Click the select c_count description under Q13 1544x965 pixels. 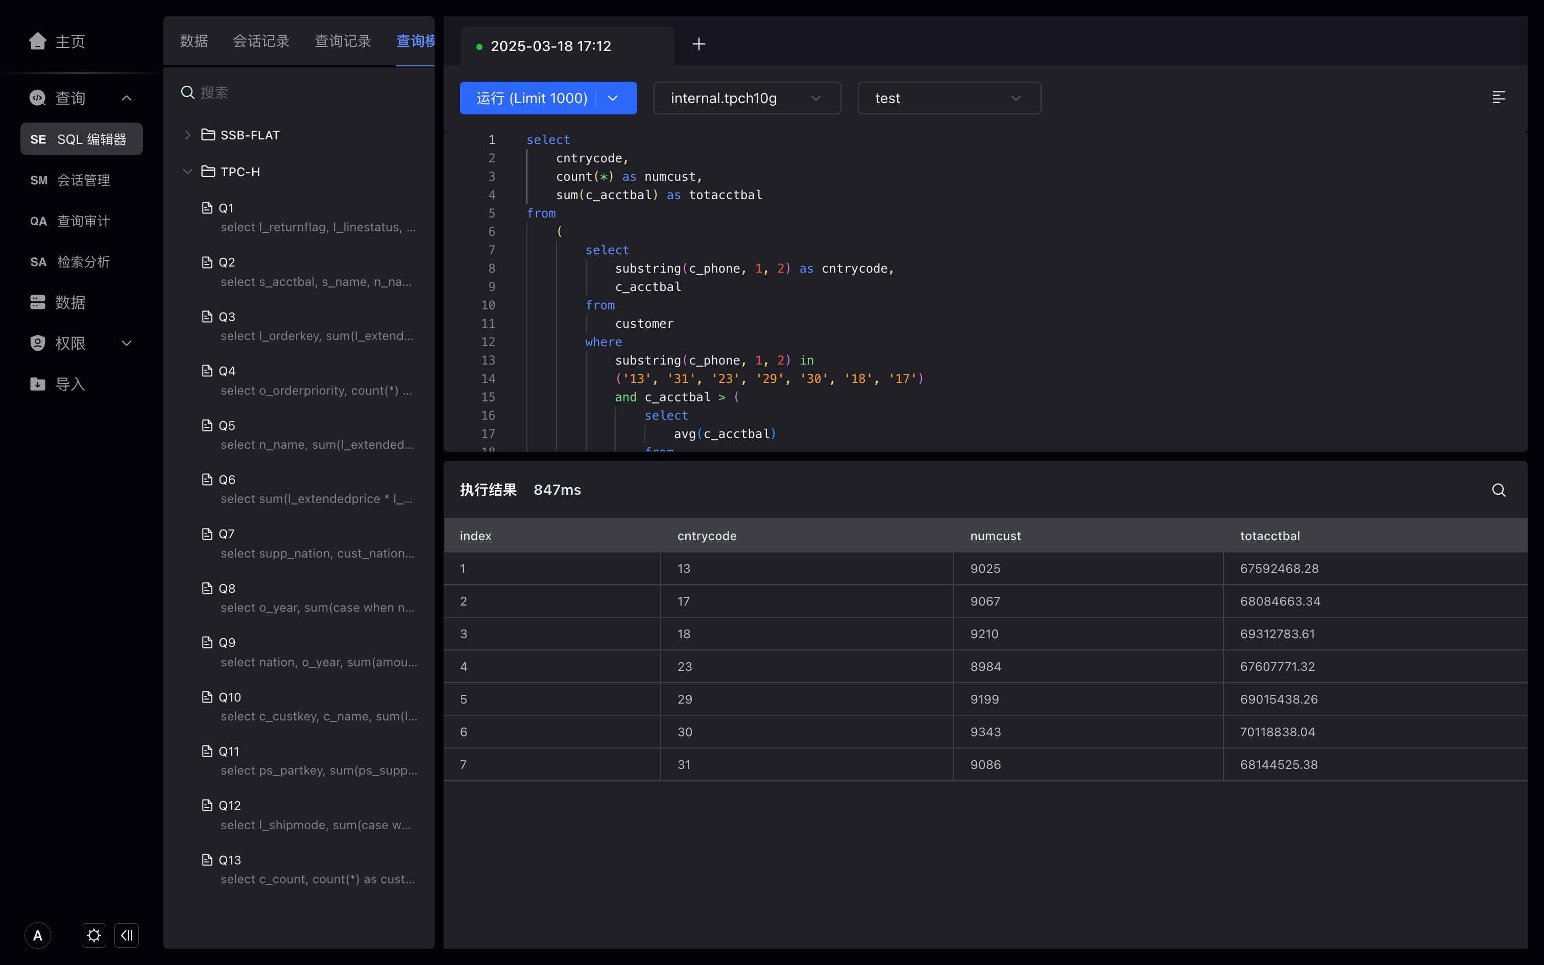pyautogui.click(x=318, y=879)
